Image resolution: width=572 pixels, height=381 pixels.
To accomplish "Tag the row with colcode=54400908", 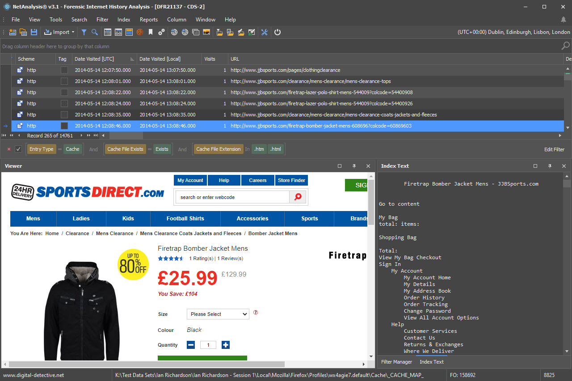I will pyautogui.click(x=64, y=92).
